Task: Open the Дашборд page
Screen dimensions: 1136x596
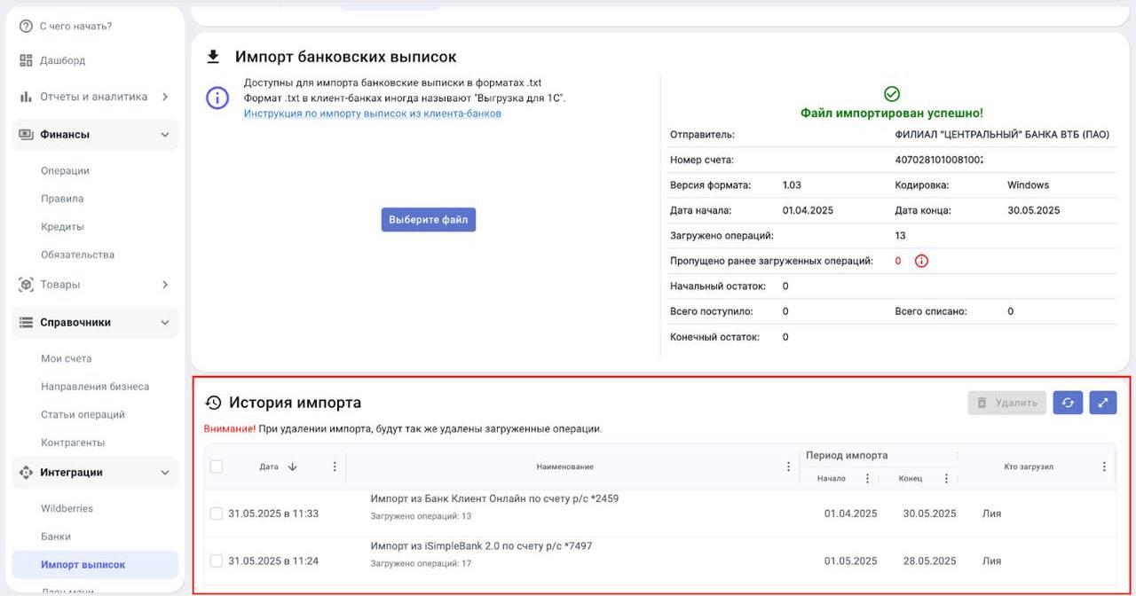Action: click(62, 60)
